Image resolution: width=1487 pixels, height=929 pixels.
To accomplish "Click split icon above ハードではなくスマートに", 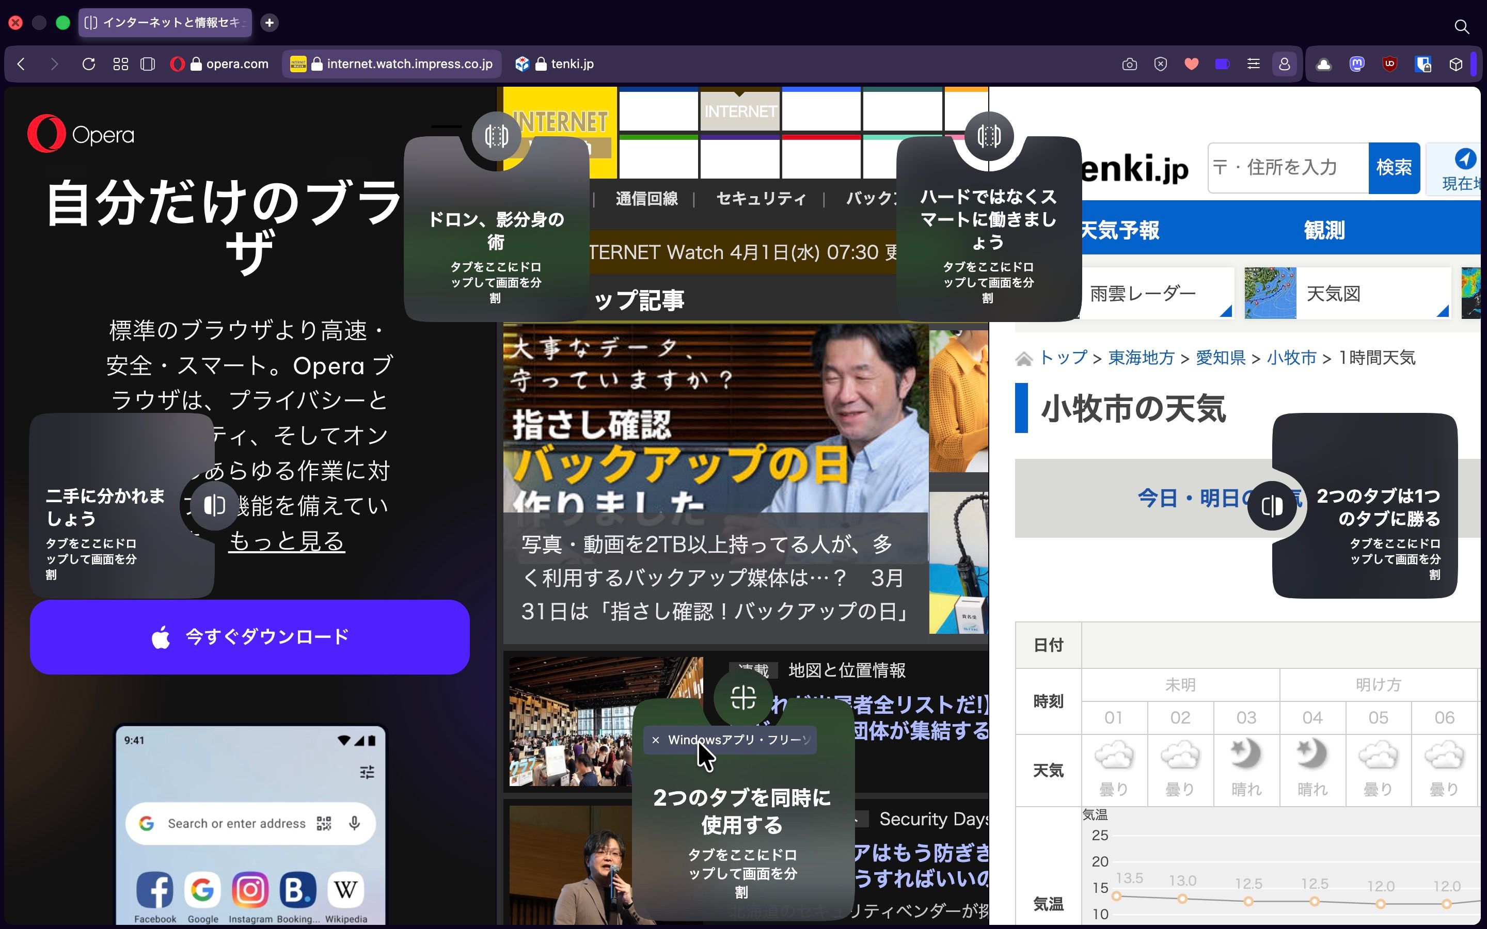I will pos(989,136).
